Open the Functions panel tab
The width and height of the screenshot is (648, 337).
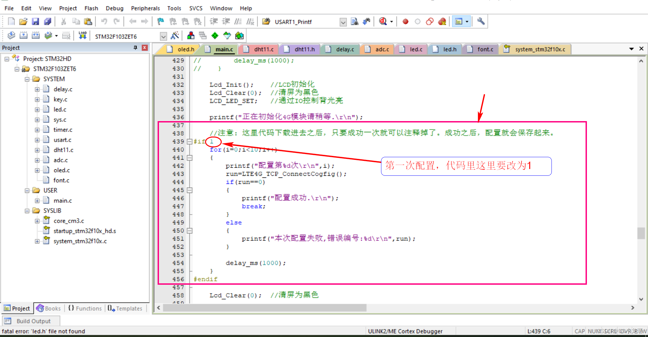pos(85,308)
